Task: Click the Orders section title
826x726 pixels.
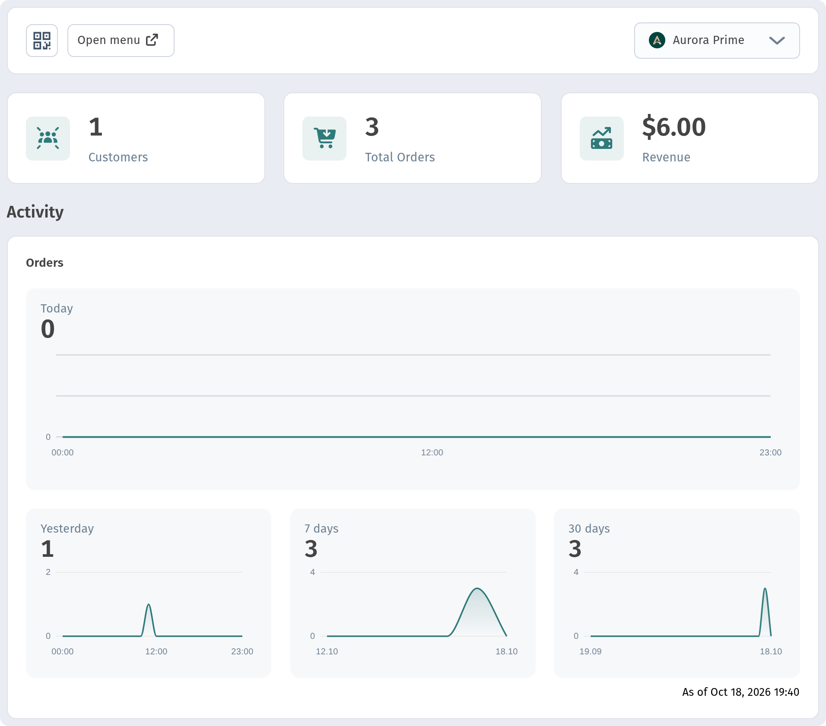Action: 44,262
